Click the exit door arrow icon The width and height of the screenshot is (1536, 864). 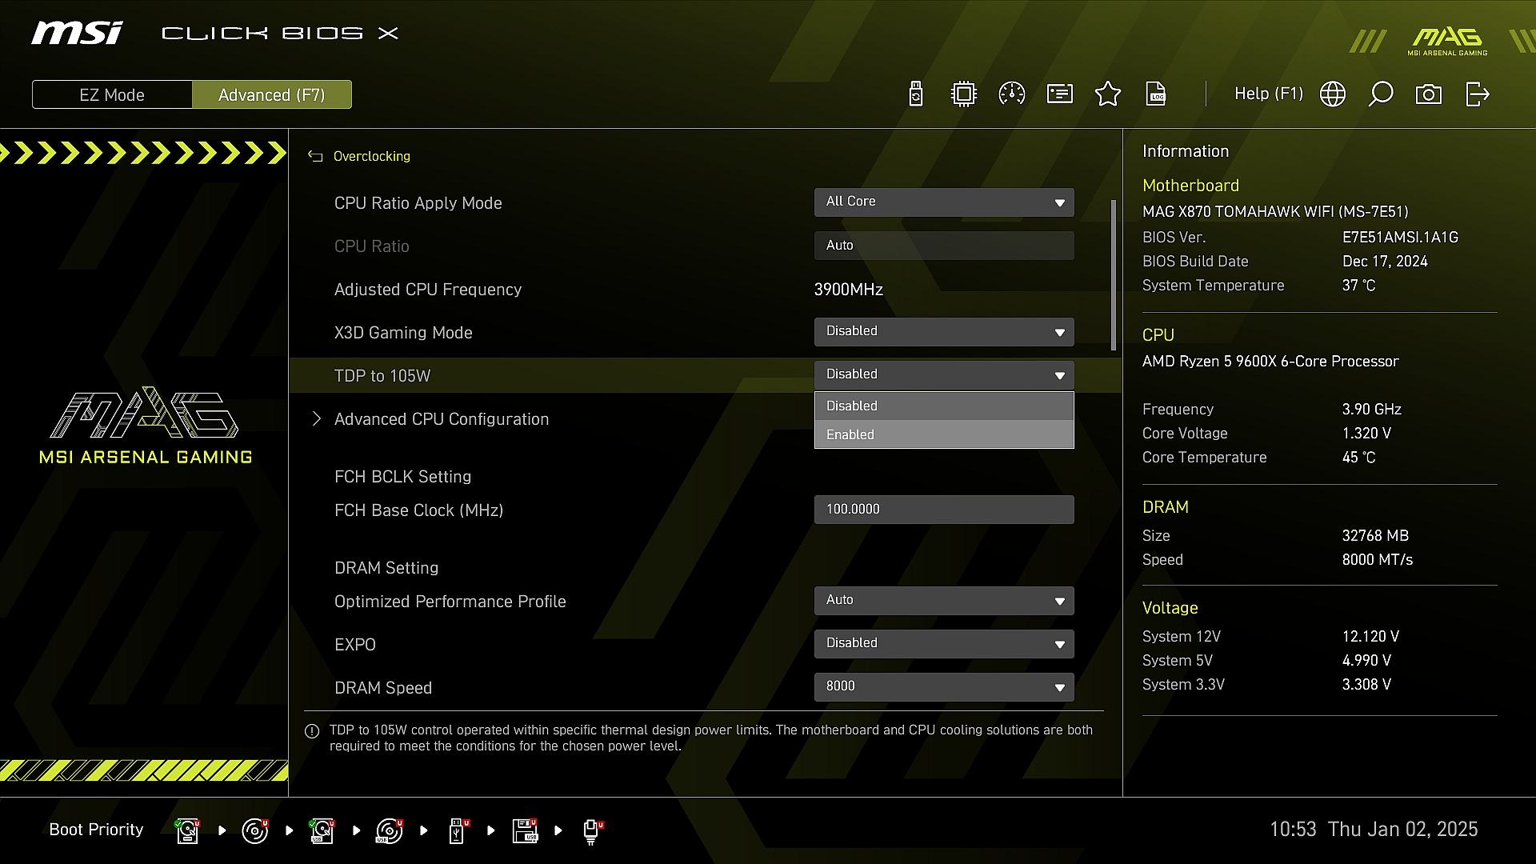(1477, 94)
